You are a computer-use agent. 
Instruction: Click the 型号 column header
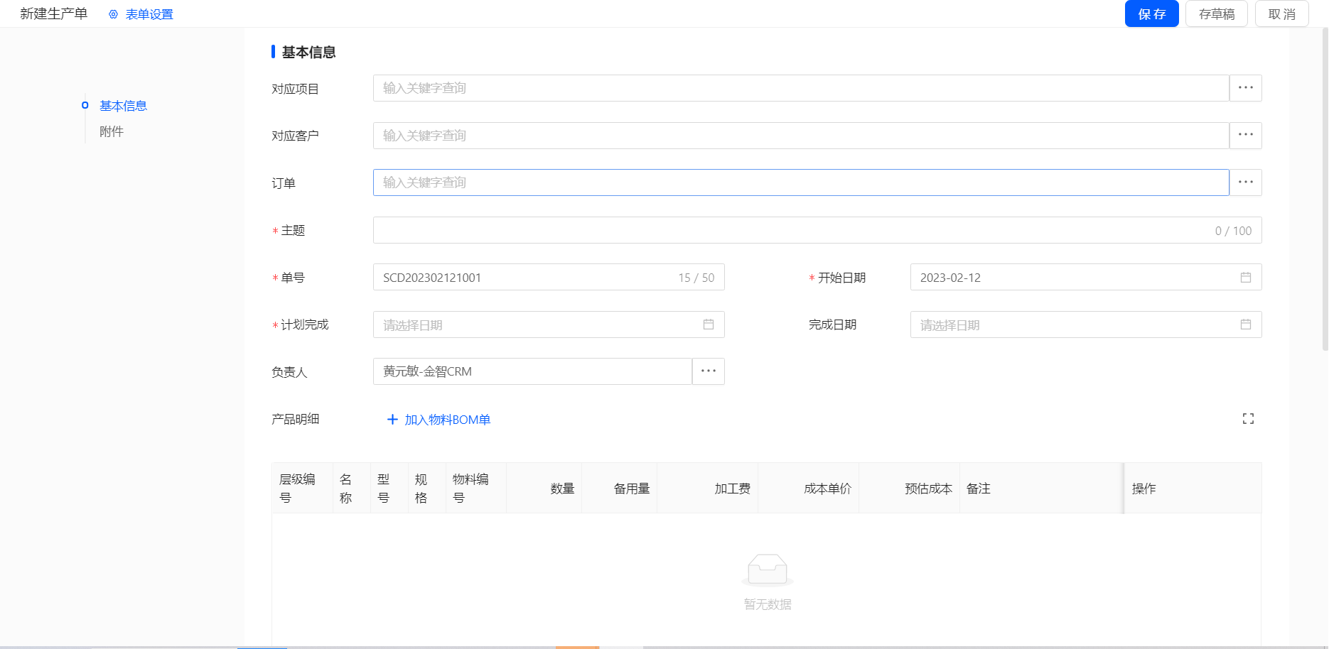pos(389,489)
